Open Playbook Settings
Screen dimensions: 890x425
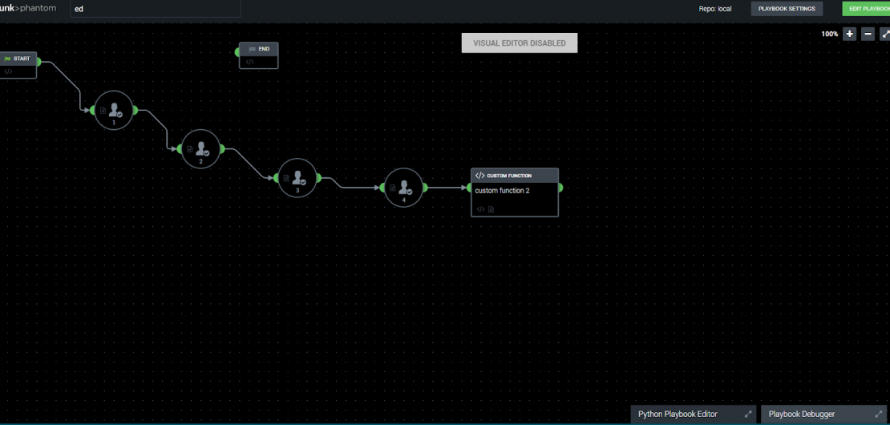[787, 9]
